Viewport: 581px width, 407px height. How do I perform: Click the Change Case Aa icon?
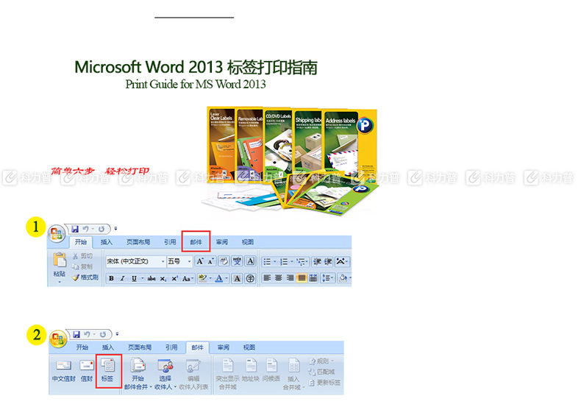coord(186,278)
